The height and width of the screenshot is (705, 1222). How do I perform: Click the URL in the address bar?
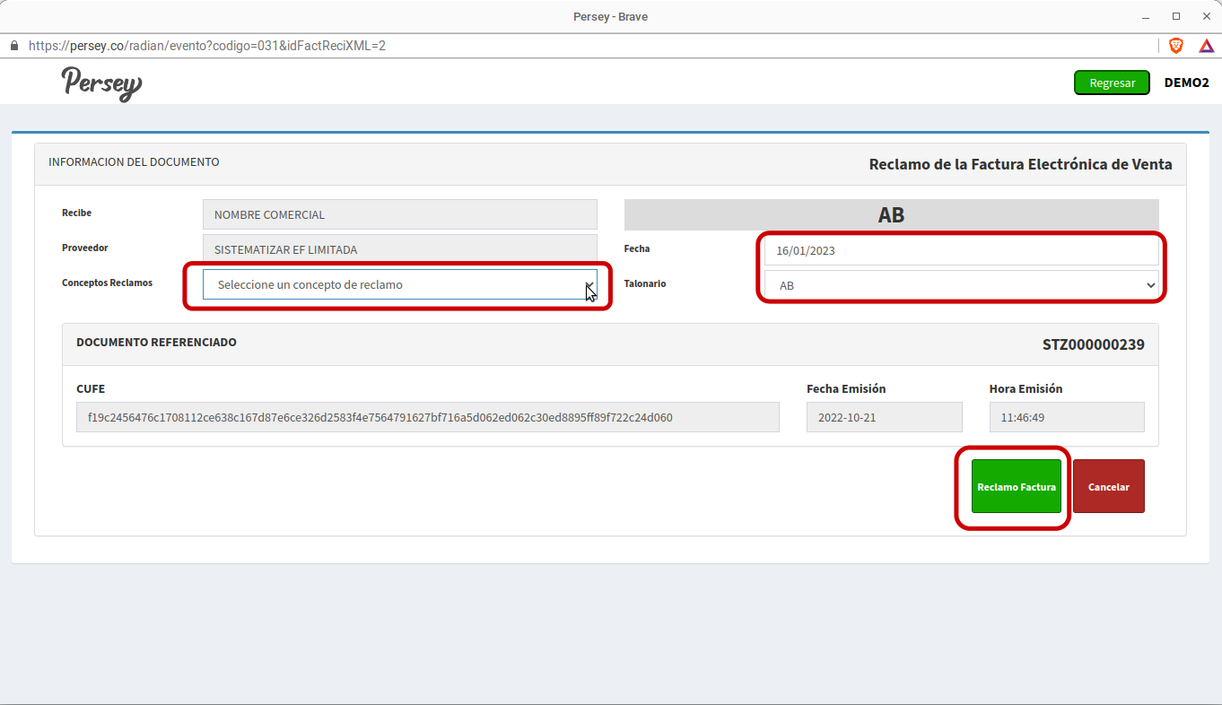tap(207, 46)
